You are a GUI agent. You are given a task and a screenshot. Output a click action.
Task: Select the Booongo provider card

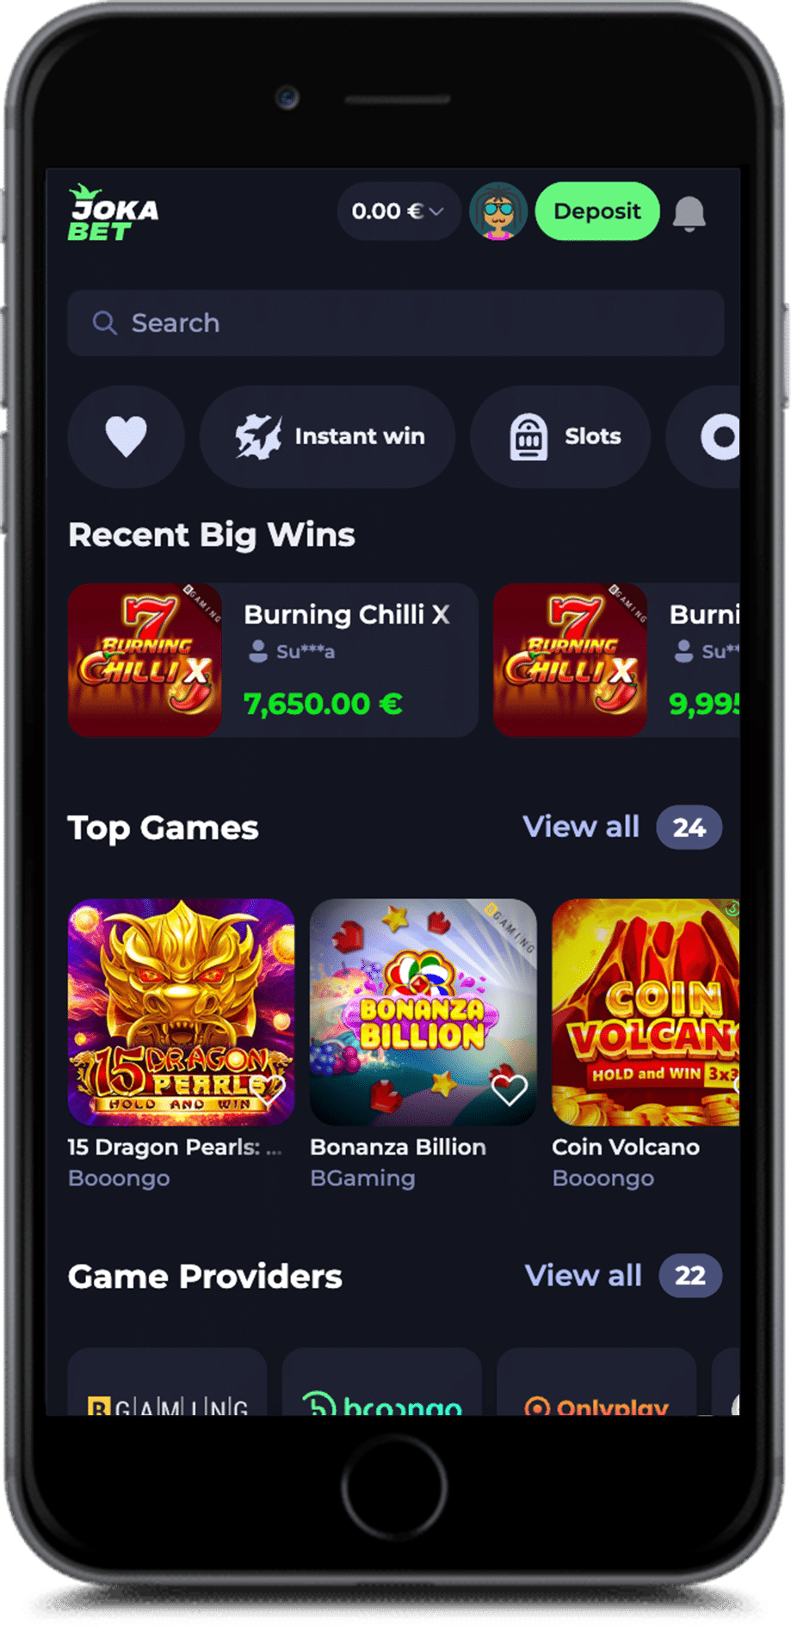(382, 1382)
